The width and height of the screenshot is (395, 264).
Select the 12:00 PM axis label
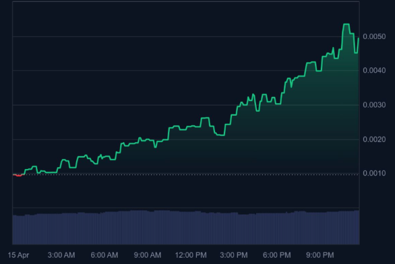click(x=191, y=255)
